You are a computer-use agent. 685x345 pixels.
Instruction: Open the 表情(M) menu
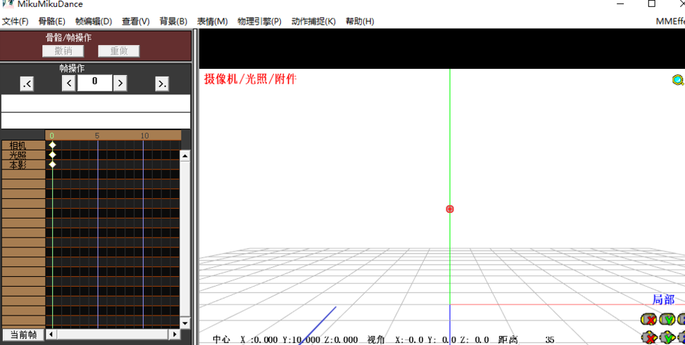click(x=212, y=21)
